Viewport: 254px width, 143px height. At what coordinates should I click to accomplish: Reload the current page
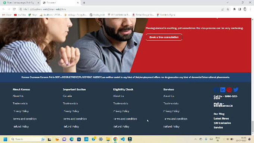click(x=14, y=9)
